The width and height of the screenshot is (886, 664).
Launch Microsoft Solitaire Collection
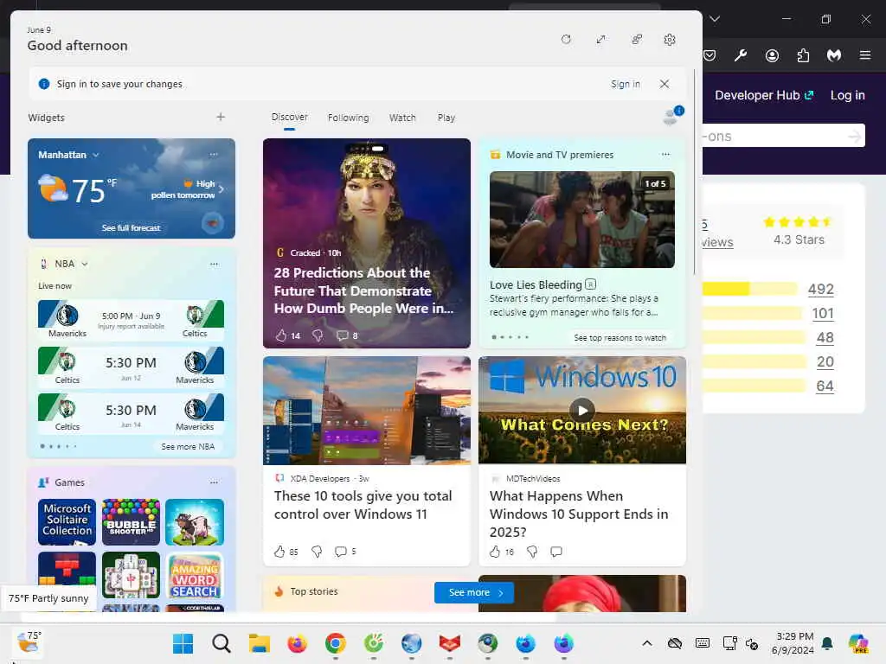click(x=67, y=521)
